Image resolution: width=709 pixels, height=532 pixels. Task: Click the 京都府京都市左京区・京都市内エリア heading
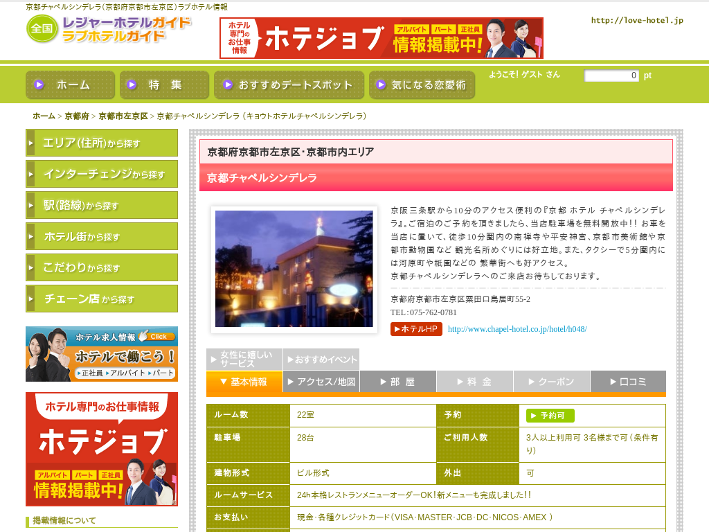[x=290, y=152]
